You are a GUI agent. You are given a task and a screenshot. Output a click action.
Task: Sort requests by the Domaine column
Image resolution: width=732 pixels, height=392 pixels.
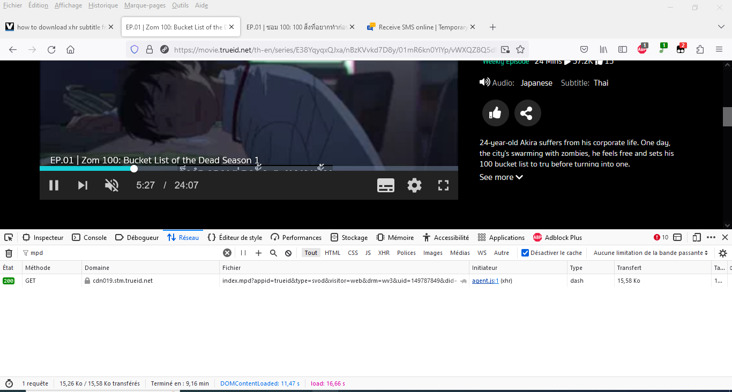151,268
